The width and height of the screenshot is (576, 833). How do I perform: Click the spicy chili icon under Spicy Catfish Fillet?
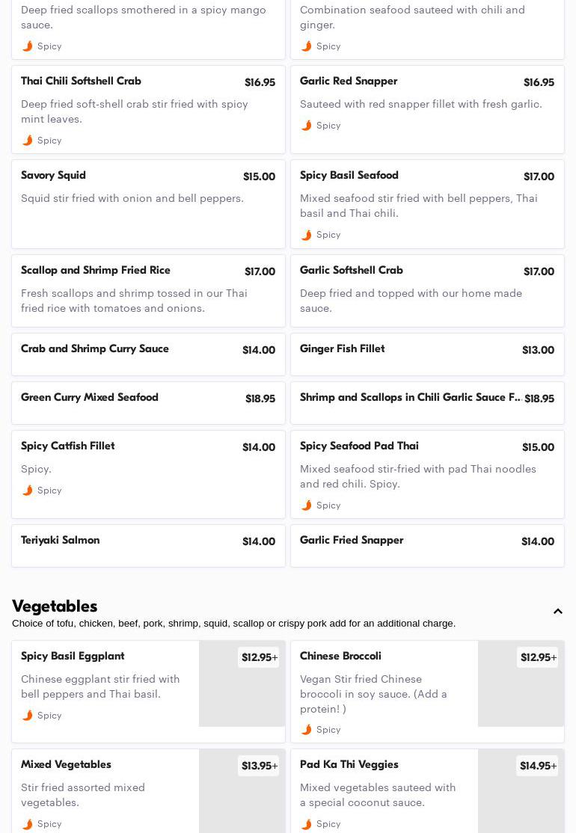click(28, 491)
